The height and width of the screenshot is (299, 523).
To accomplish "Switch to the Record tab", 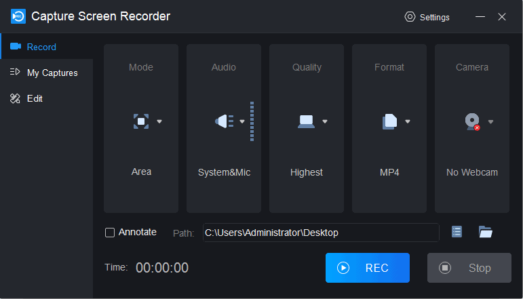I will (47, 47).
